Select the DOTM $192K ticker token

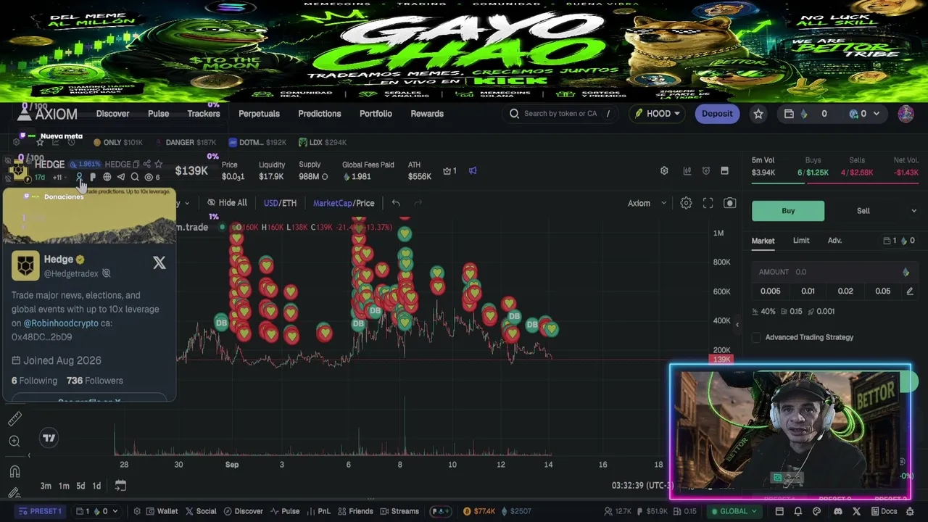(x=257, y=142)
